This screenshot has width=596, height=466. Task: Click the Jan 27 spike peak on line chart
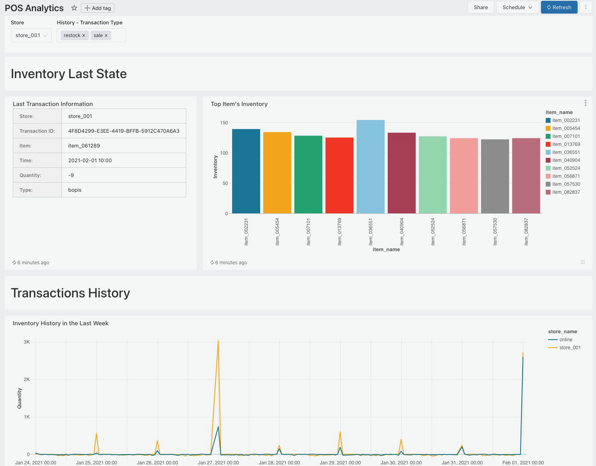218,340
